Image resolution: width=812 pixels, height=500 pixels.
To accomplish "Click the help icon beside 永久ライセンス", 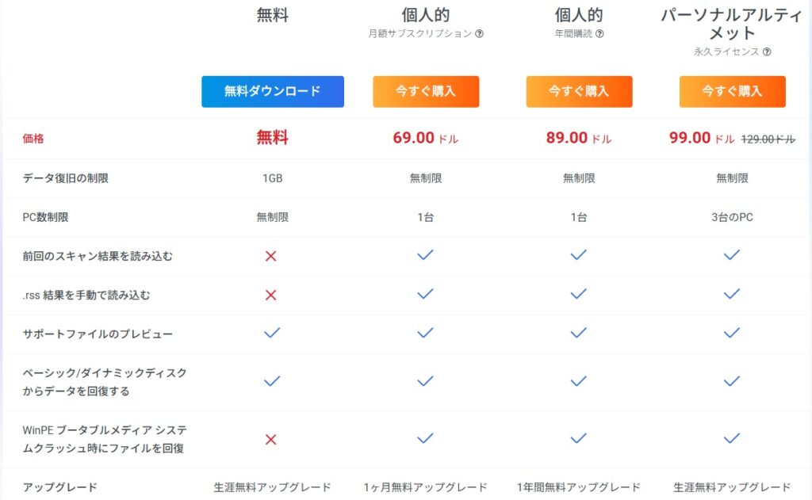I will [x=767, y=52].
